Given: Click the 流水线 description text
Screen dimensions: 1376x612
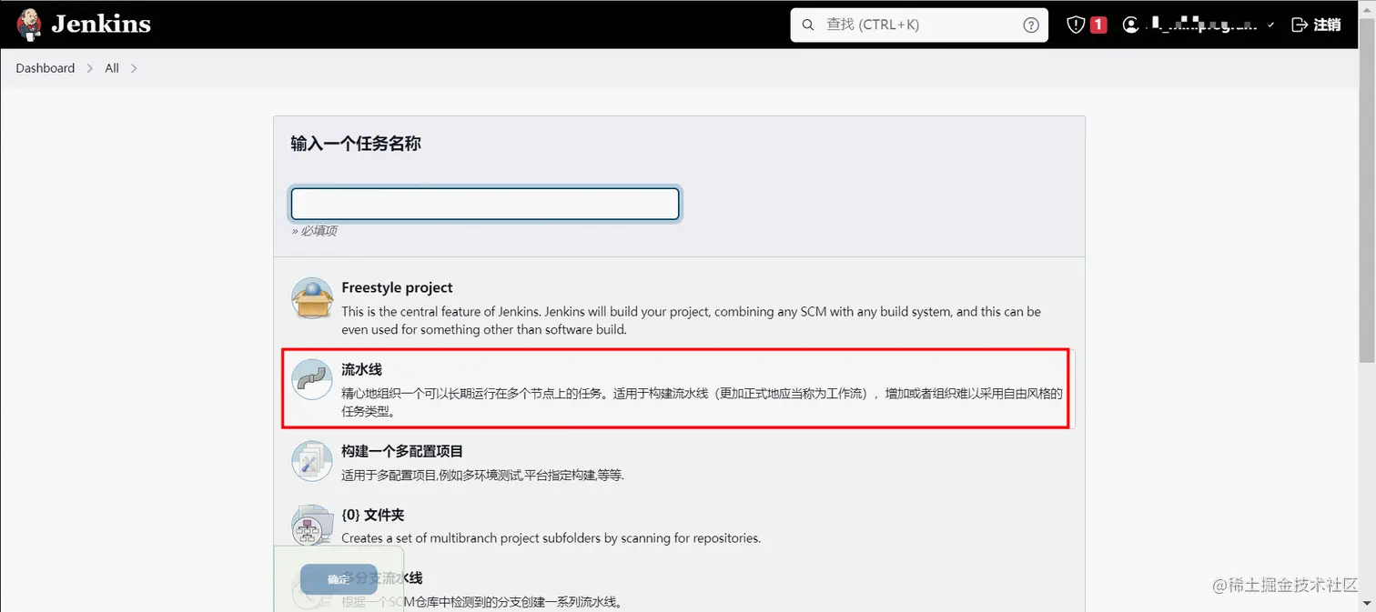Looking at the screenshot, I should pos(702,402).
